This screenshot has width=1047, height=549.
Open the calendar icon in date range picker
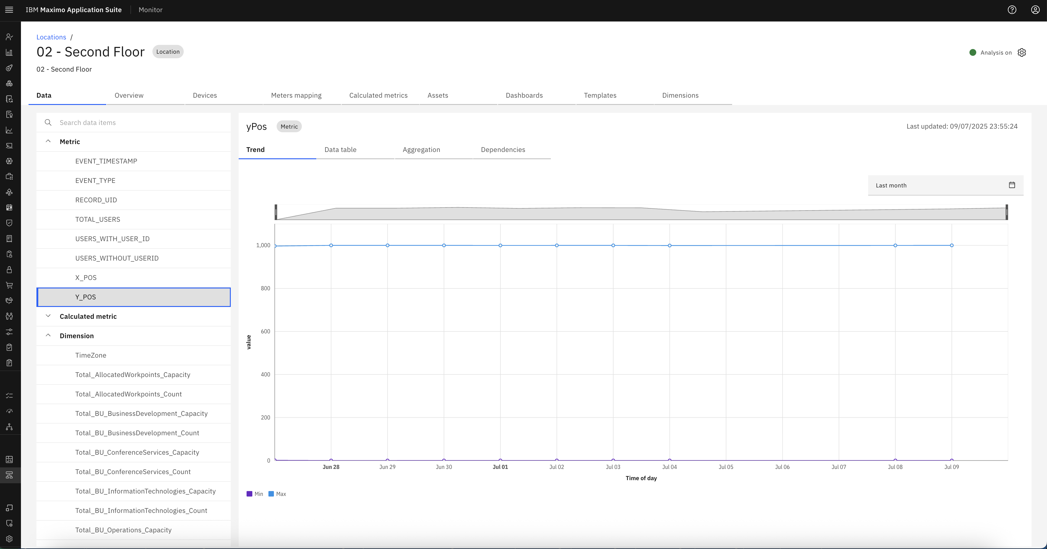[1012, 185]
